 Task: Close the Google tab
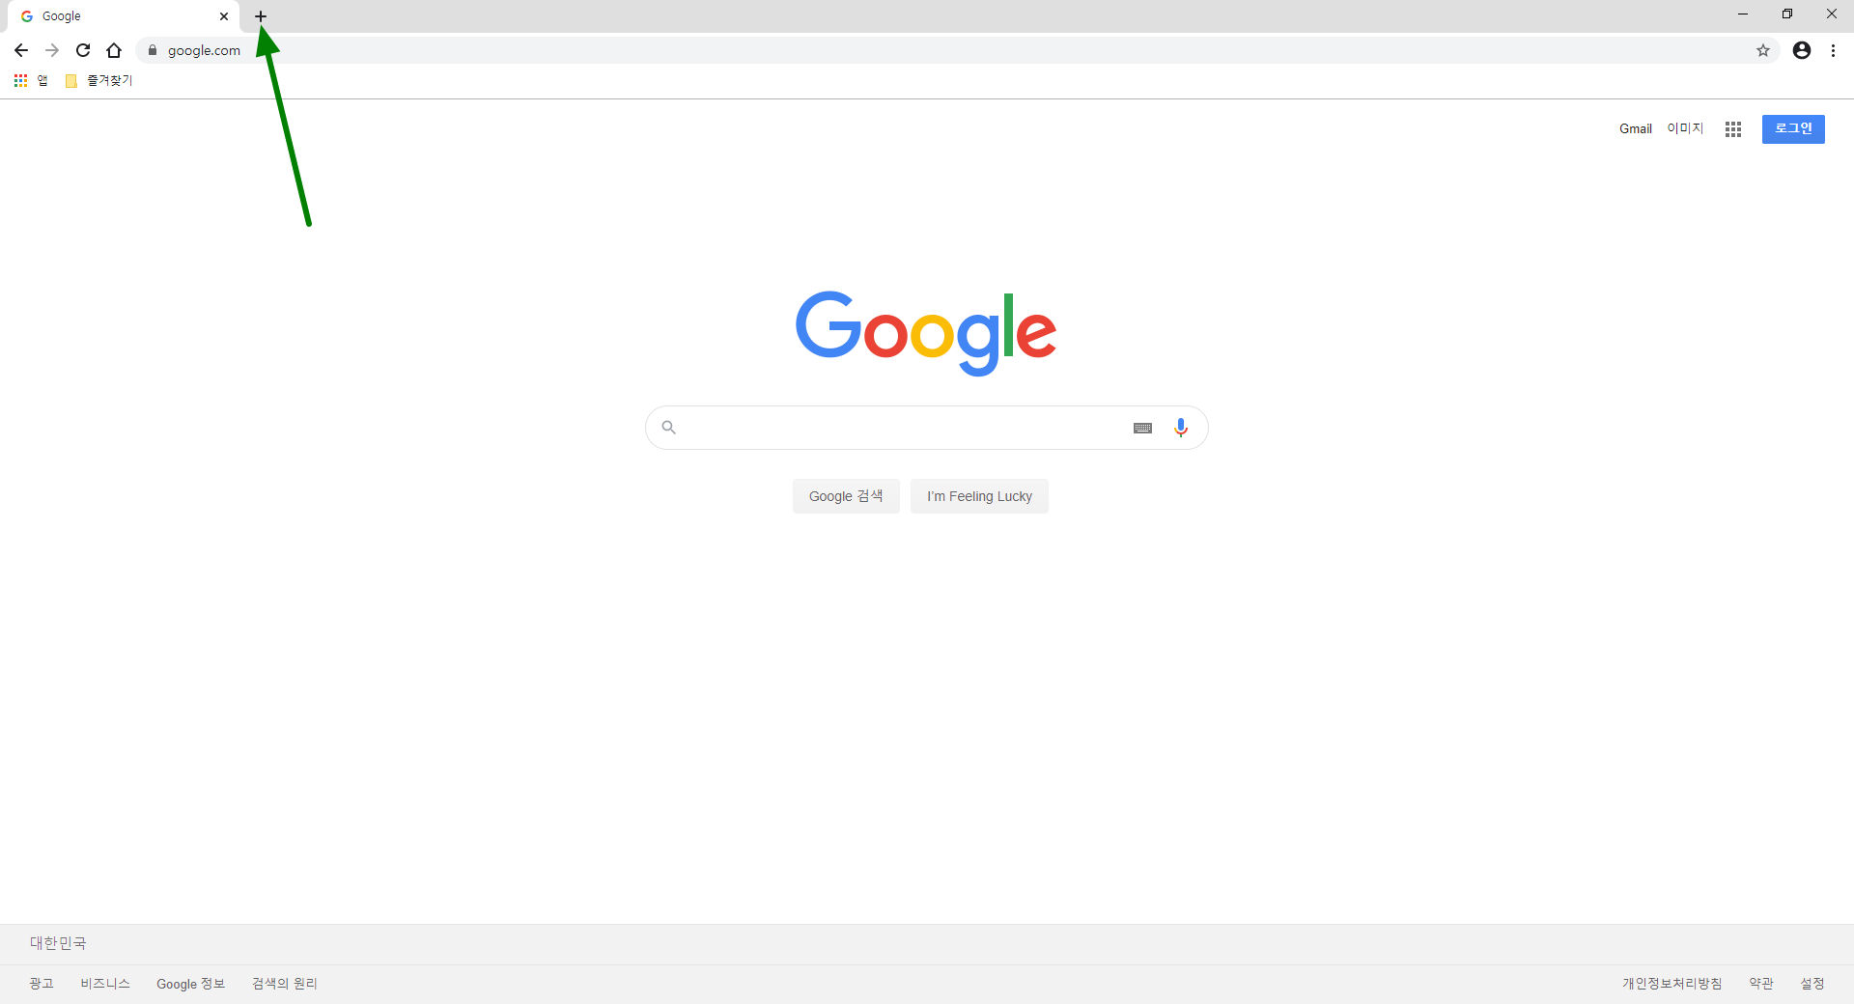pos(224,16)
